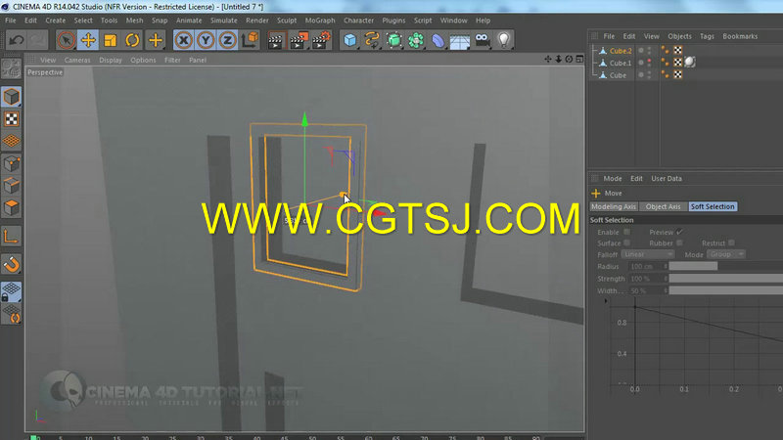Open viewport Filter menu

172,60
